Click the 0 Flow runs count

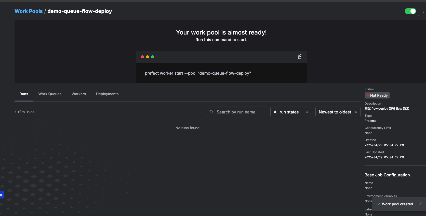click(x=24, y=112)
